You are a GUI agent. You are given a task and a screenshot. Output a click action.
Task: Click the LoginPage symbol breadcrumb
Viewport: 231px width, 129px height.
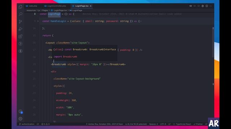[x=76, y=10]
